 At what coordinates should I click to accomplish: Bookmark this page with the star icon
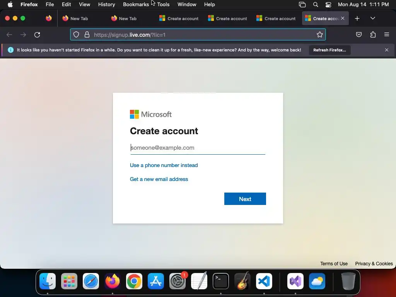click(x=320, y=34)
